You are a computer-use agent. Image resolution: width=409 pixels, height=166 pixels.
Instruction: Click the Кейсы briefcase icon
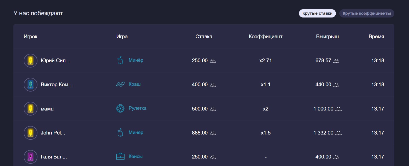120,157
